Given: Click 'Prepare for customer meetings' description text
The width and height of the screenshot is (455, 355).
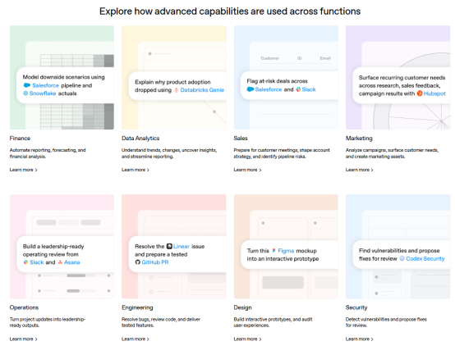Looking at the screenshot, I should pos(282,153).
